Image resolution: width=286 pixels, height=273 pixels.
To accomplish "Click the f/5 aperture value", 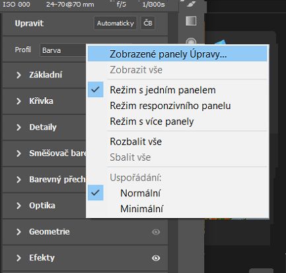I will [x=122, y=4].
